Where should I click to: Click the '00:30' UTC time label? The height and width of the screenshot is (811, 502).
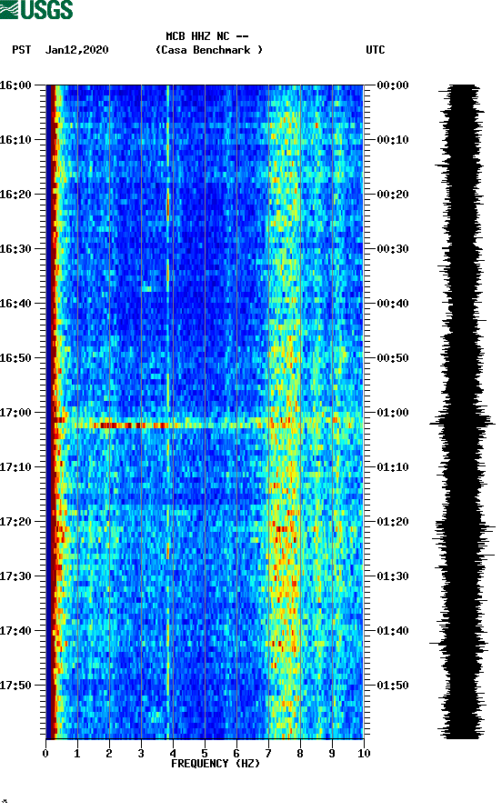[x=393, y=249]
